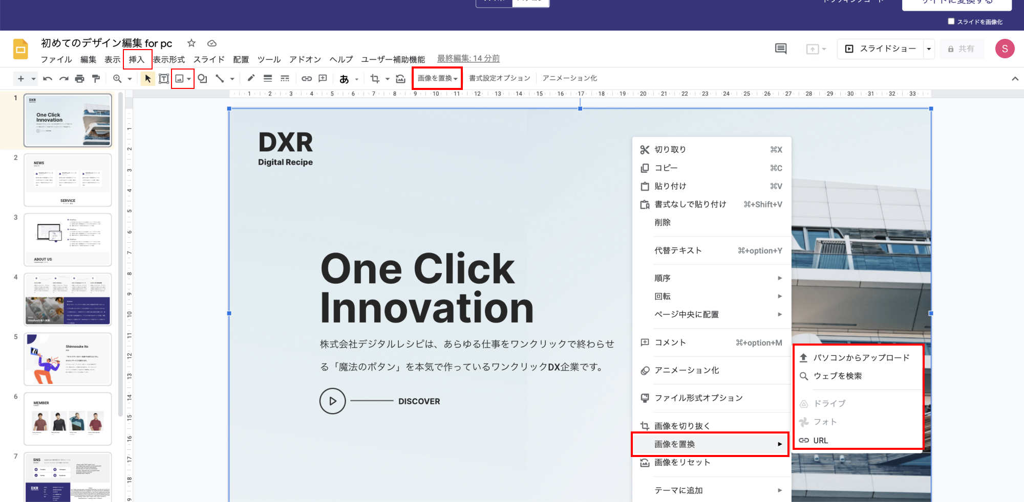Click the pencil border color icon
This screenshot has height=502, width=1024.
pos(251,78)
